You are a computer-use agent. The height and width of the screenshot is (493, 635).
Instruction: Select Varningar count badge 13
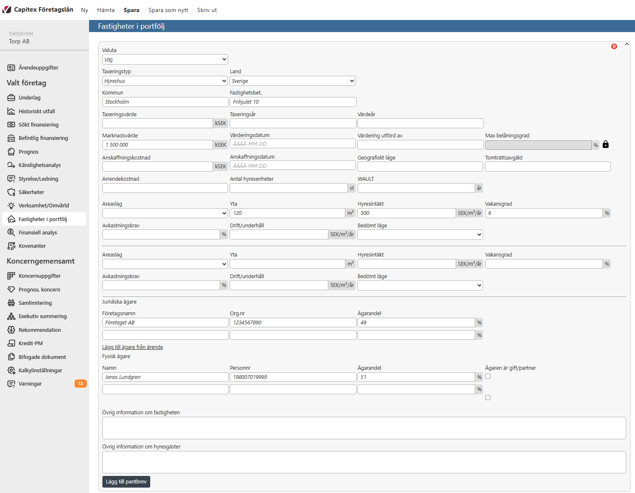(x=80, y=383)
